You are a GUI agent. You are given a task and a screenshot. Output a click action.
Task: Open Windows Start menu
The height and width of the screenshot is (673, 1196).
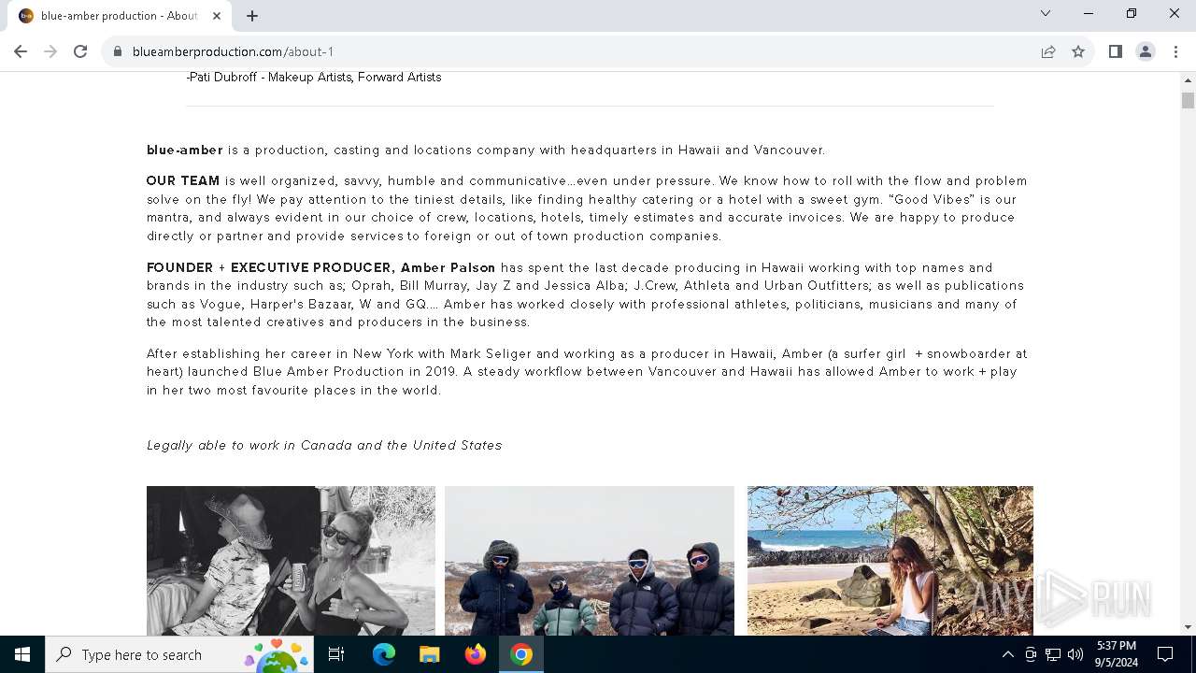(x=22, y=654)
